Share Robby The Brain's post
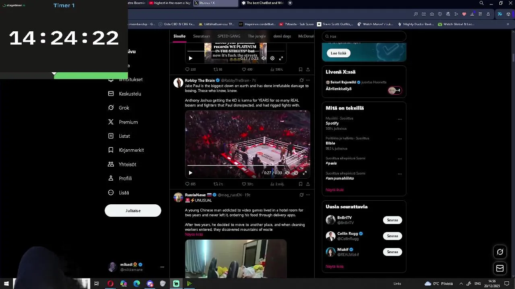515x289 pixels. [308, 184]
